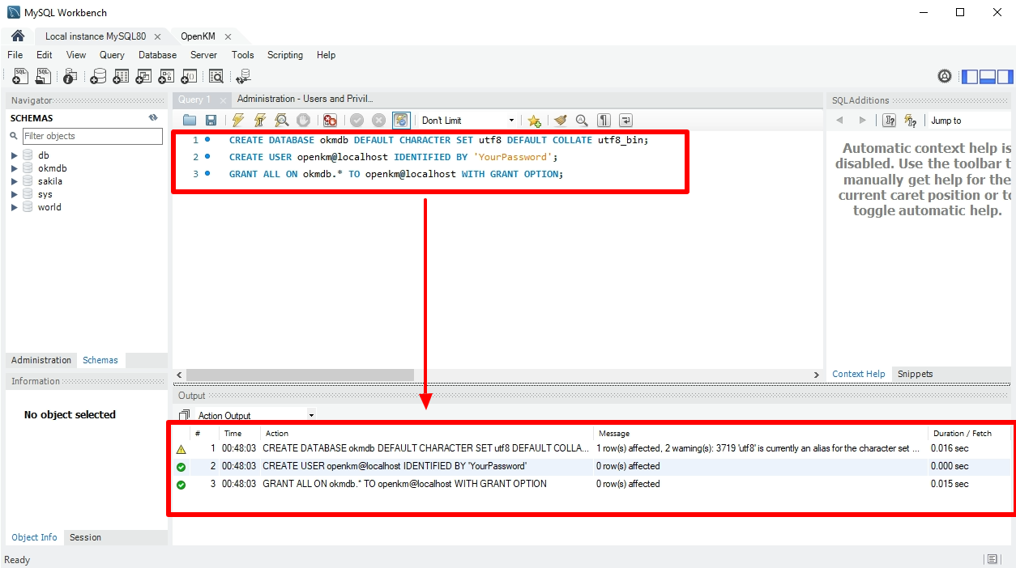Screen dimensions: 1016x568
Task: Open the Database menu
Action: pos(157,55)
